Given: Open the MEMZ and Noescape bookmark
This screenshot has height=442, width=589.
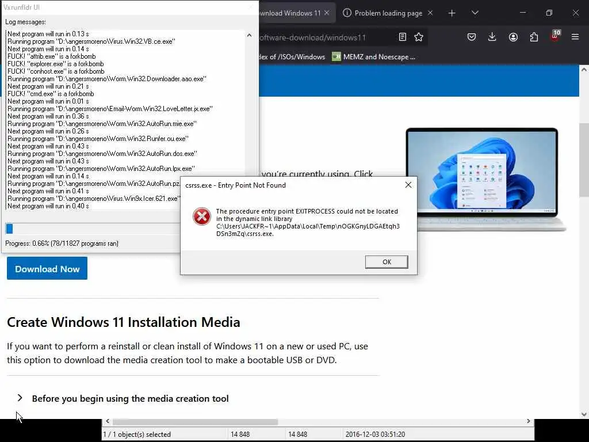Looking at the screenshot, I should [x=374, y=57].
